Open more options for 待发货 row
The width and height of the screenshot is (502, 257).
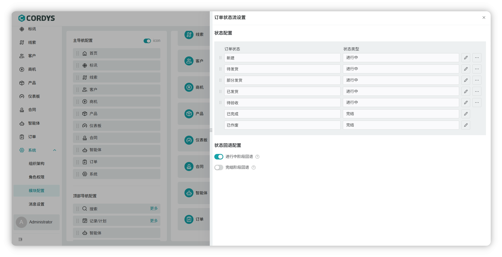(477, 69)
